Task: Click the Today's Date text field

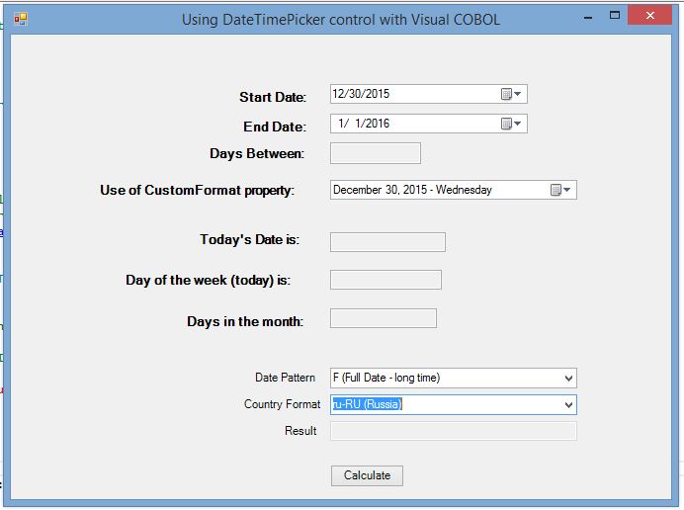Action: click(x=387, y=242)
